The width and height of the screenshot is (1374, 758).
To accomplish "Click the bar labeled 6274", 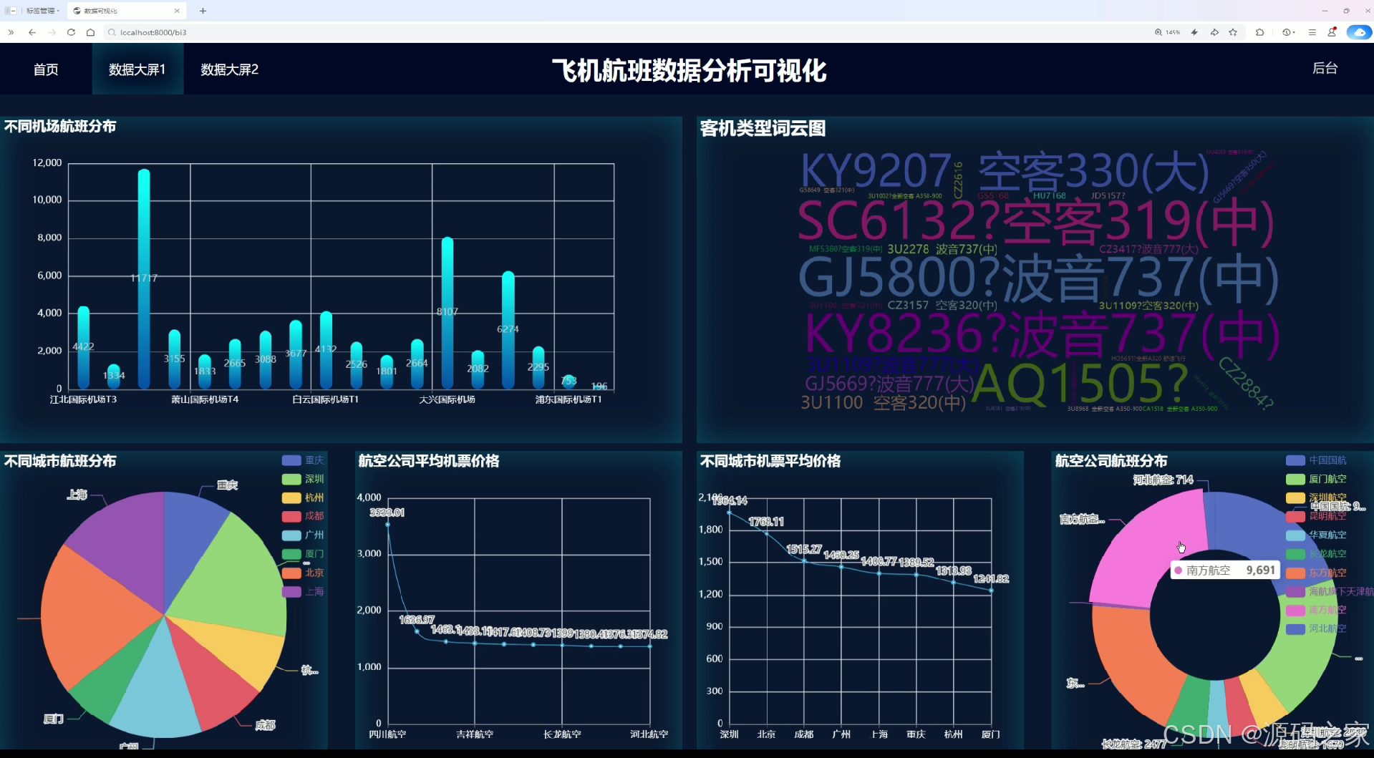I will [508, 330].
